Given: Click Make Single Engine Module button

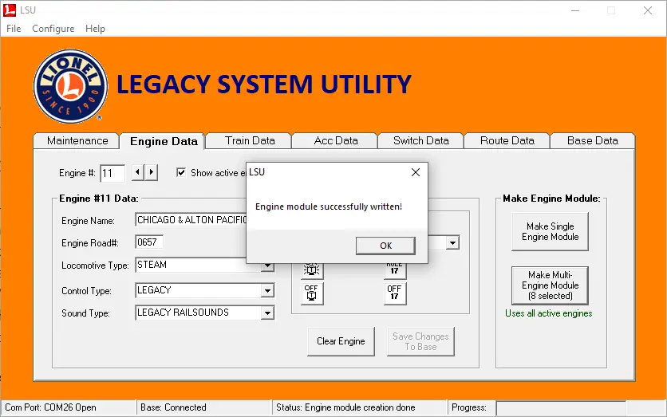Looking at the screenshot, I should click(550, 232).
